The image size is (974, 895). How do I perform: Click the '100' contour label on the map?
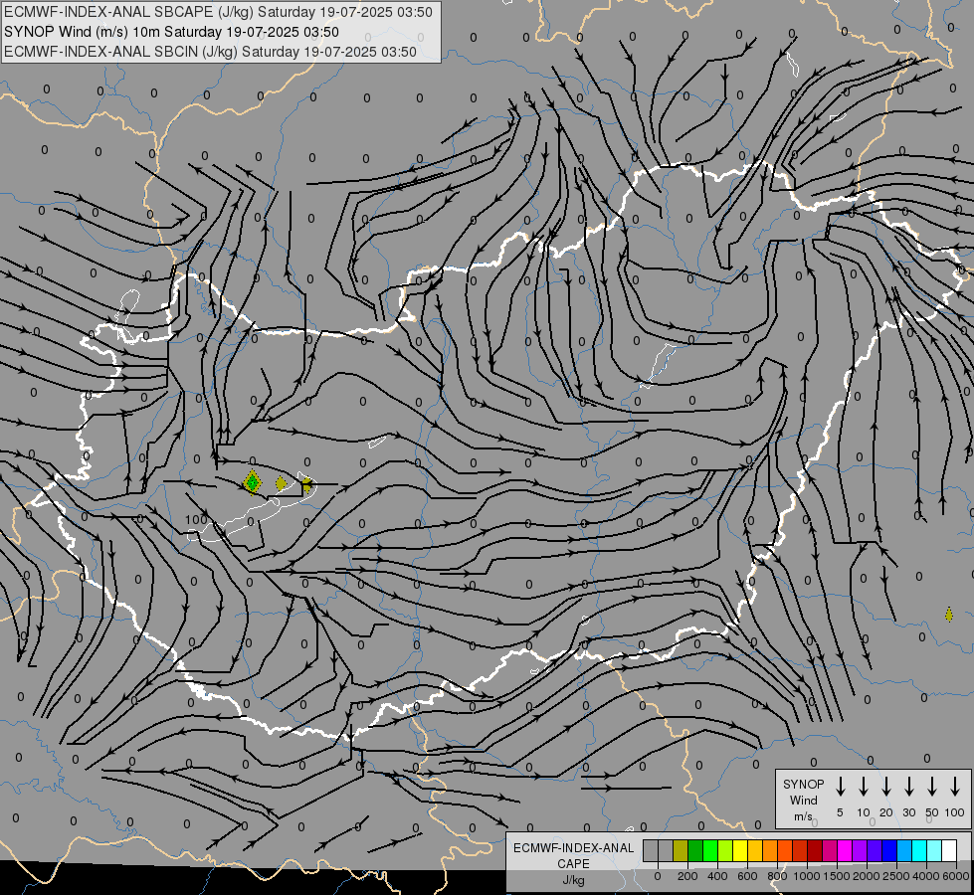[x=196, y=520]
